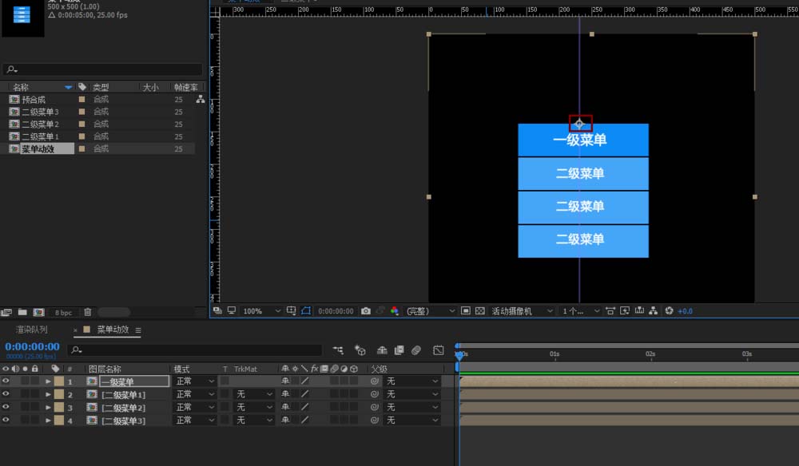
Task: Click the parent pick whip for 二级菜单3 layer
Action: pyautogui.click(x=375, y=421)
